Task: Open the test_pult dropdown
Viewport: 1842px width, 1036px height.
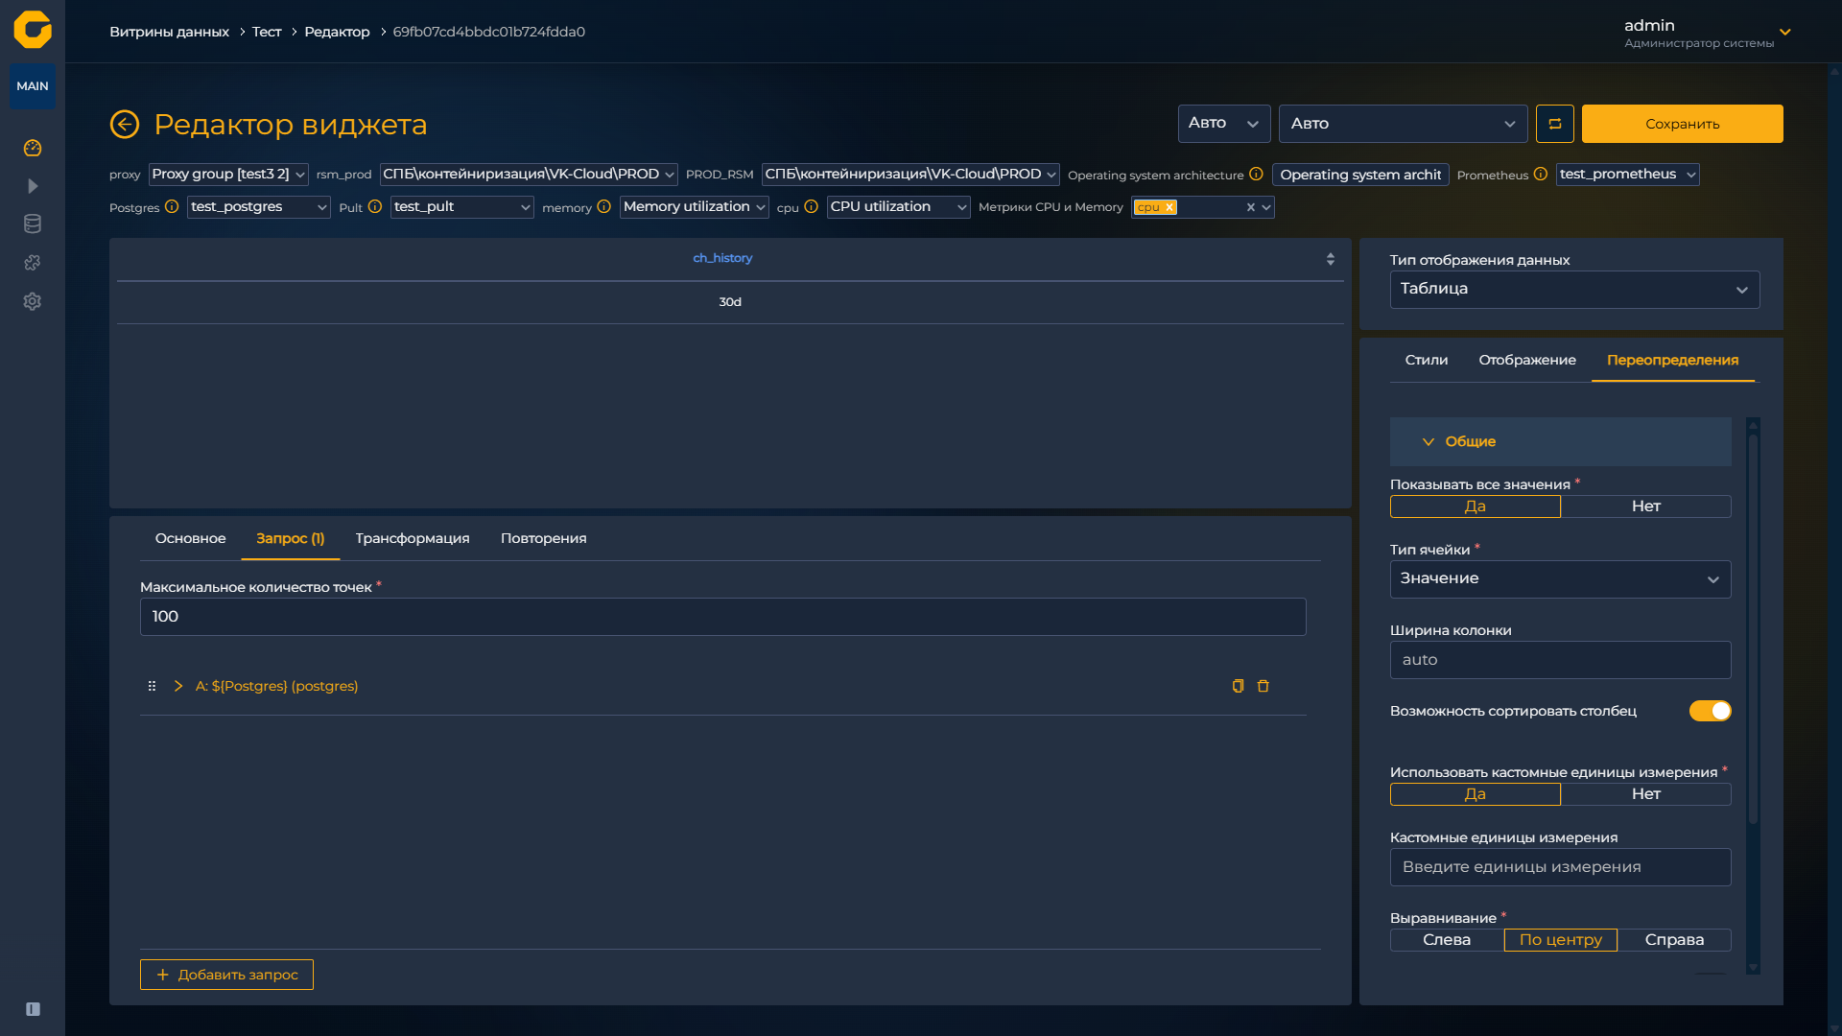Action: (462, 207)
